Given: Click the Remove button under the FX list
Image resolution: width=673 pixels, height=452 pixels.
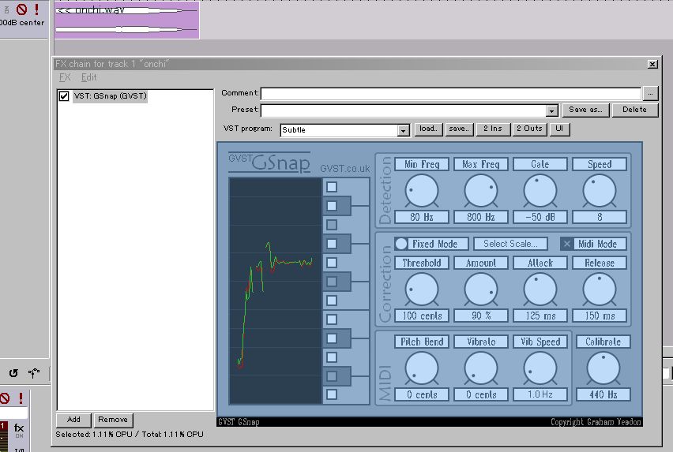Looking at the screenshot, I should point(113,420).
